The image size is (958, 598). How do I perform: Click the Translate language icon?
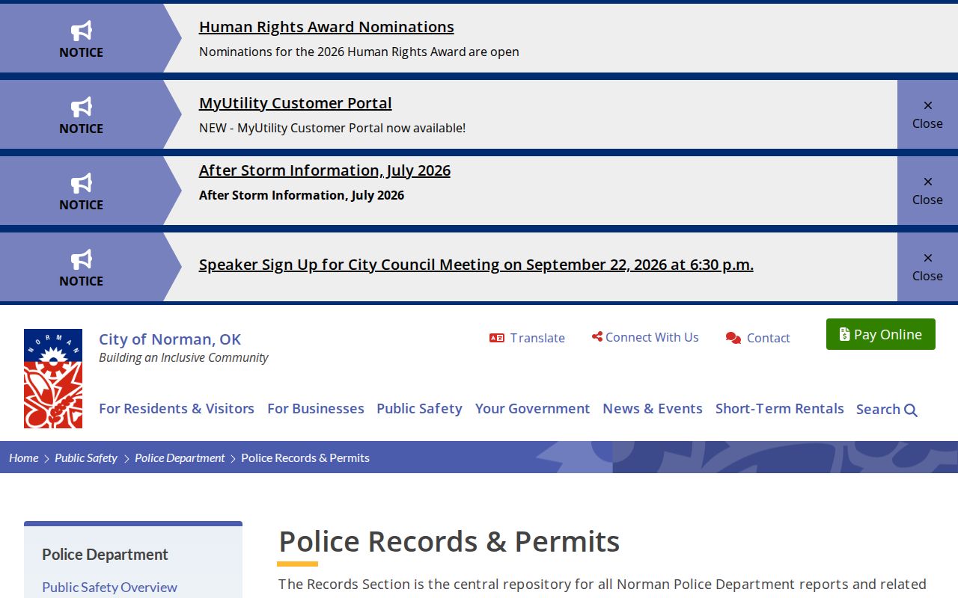(497, 338)
